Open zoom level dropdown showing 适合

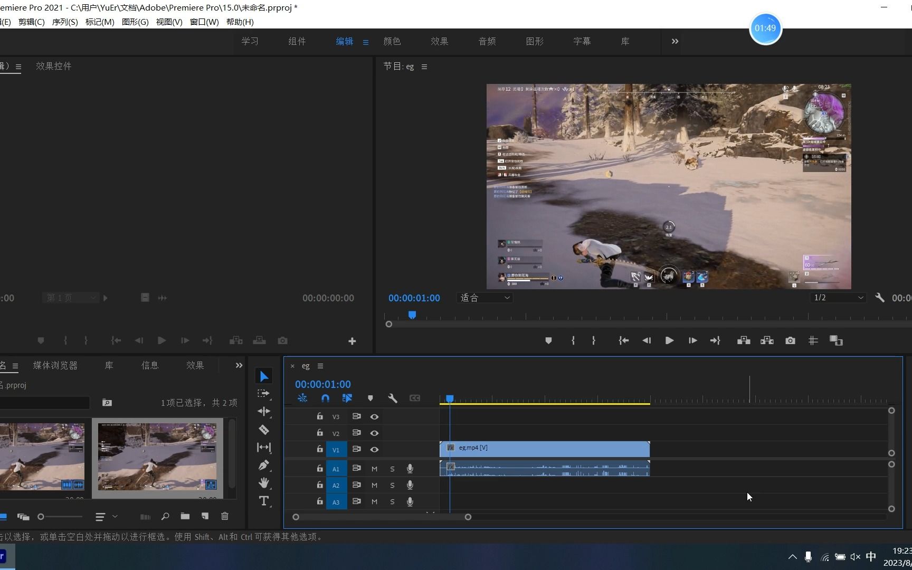click(485, 298)
